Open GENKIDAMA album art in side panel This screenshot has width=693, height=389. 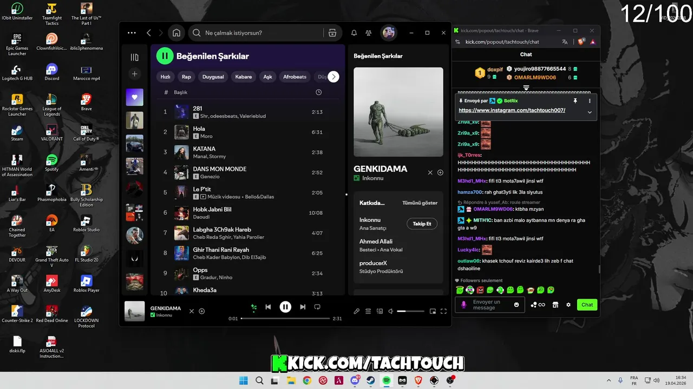tap(398, 112)
